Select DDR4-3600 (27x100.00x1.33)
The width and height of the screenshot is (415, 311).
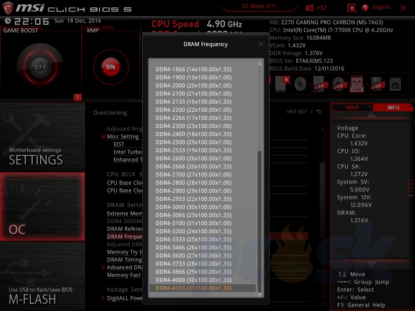(x=203, y=256)
